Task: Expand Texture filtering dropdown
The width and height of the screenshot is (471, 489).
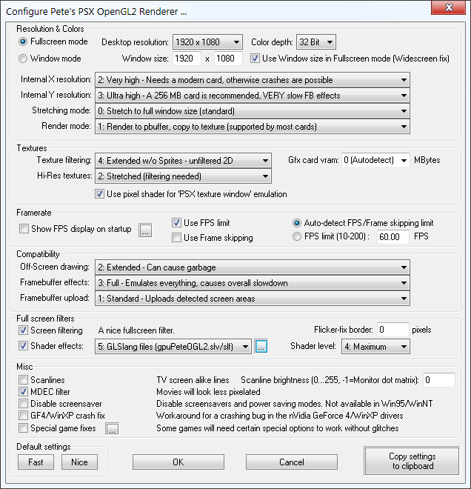Action: click(x=183, y=161)
